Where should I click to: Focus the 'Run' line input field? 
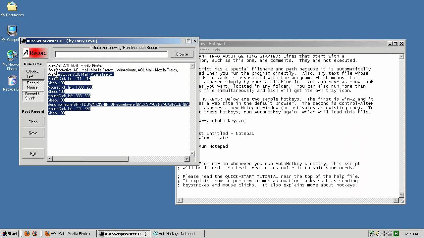click(x=111, y=54)
